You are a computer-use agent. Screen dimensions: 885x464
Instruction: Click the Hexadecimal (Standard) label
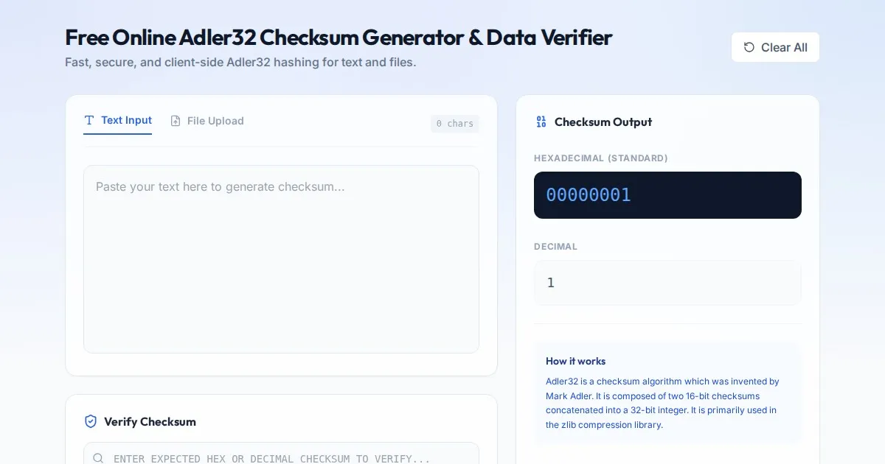click(x=600, y=158)
